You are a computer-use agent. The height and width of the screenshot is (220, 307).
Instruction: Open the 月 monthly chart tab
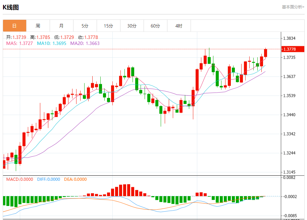pos(61,26)
